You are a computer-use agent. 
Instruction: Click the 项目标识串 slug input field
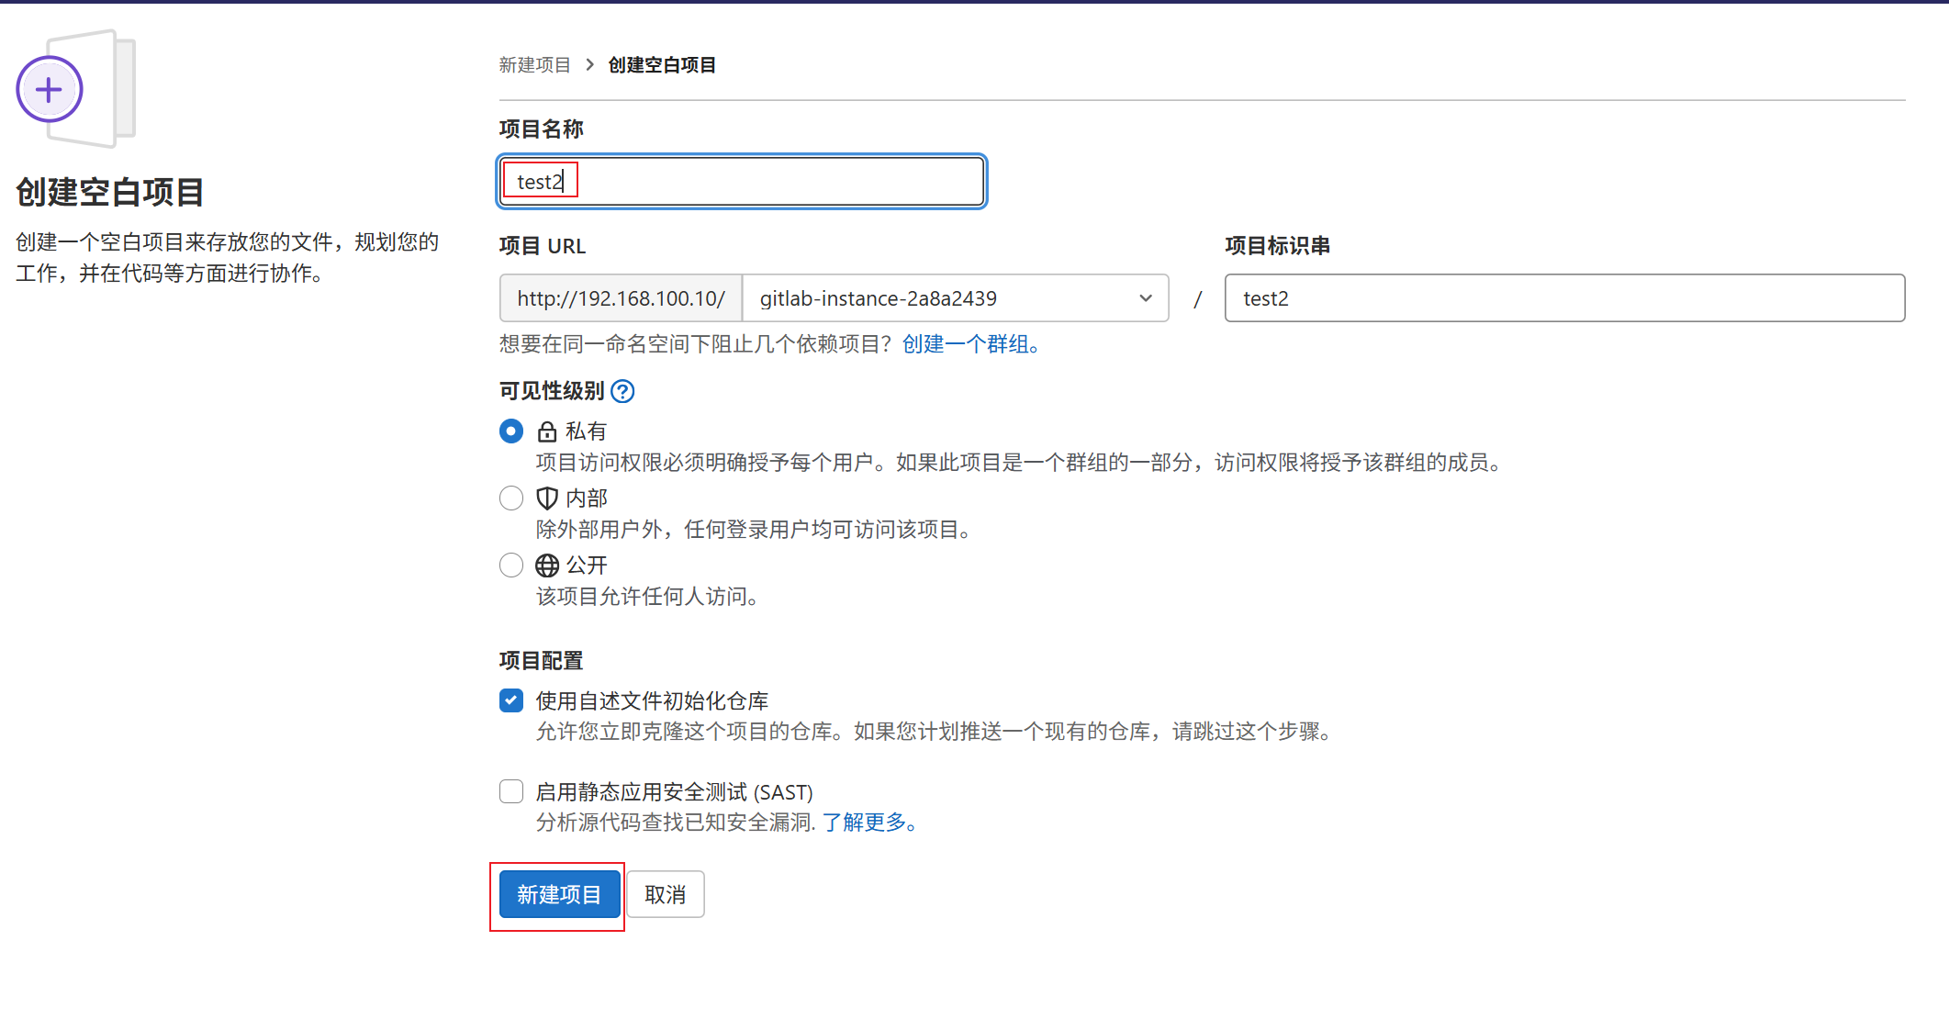pos(1563,298)
